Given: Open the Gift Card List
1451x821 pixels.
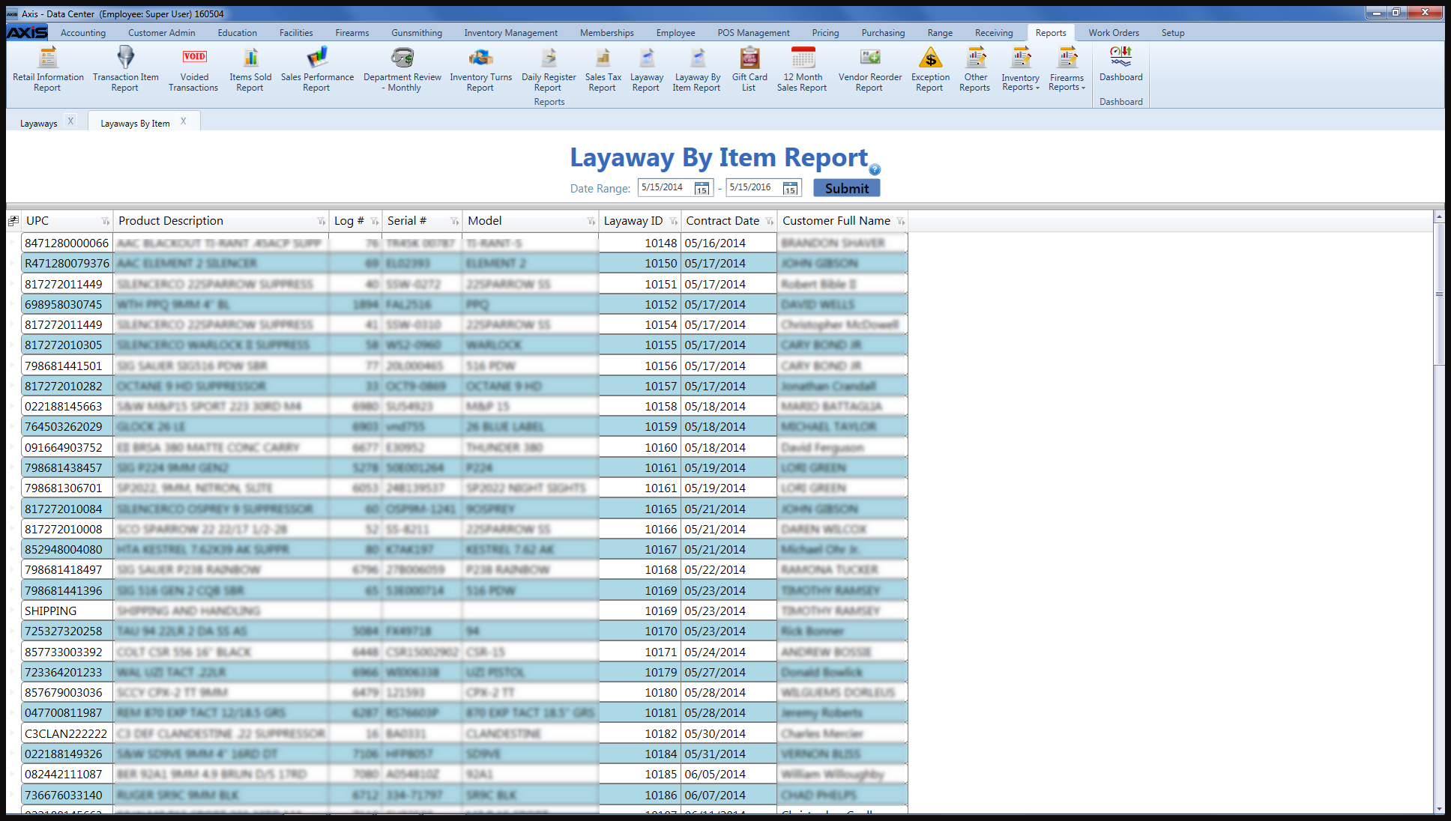Looking at the screenshot, I should coord(749,69).
